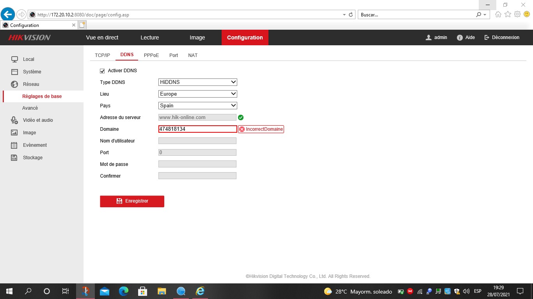Click the Vidéo et audio microphone icon
Screen dimensions: 533x299
pos(14,120)
